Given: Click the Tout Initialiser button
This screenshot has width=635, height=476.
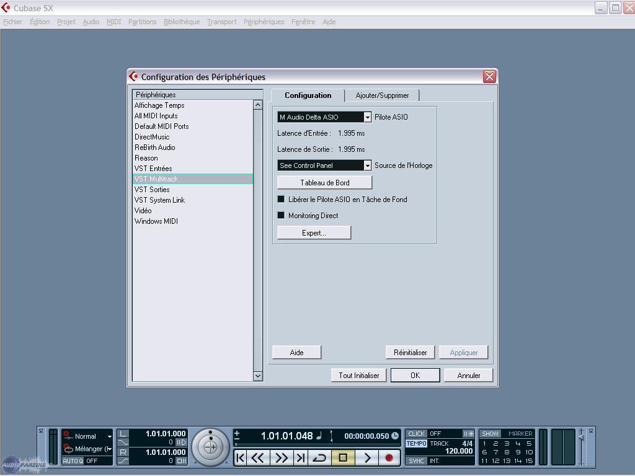Looking at the screenshot, I should pyautogui.click(x=359, y=375).
